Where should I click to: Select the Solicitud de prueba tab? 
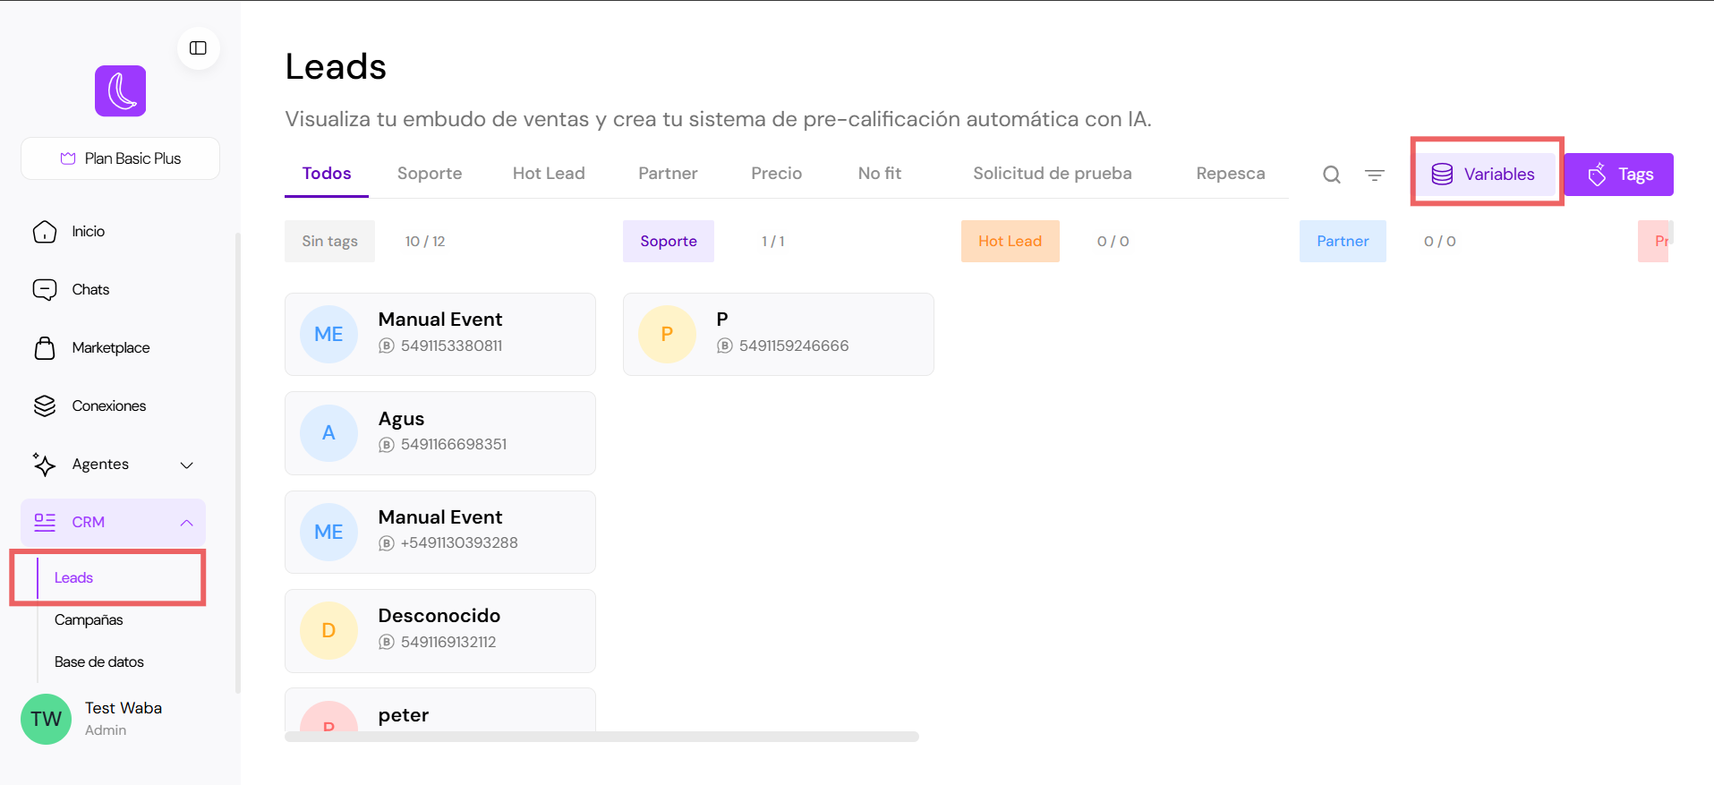[1052, 174]
